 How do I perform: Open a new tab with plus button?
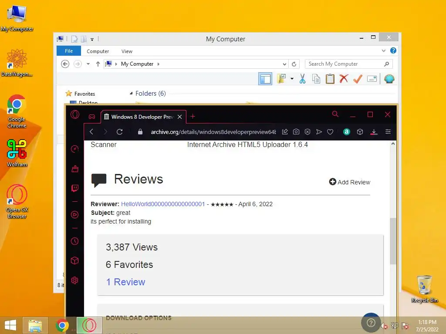pos(193,116)
